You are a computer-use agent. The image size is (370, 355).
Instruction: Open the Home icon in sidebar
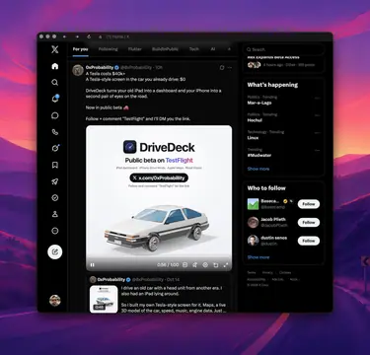(55, 66)
